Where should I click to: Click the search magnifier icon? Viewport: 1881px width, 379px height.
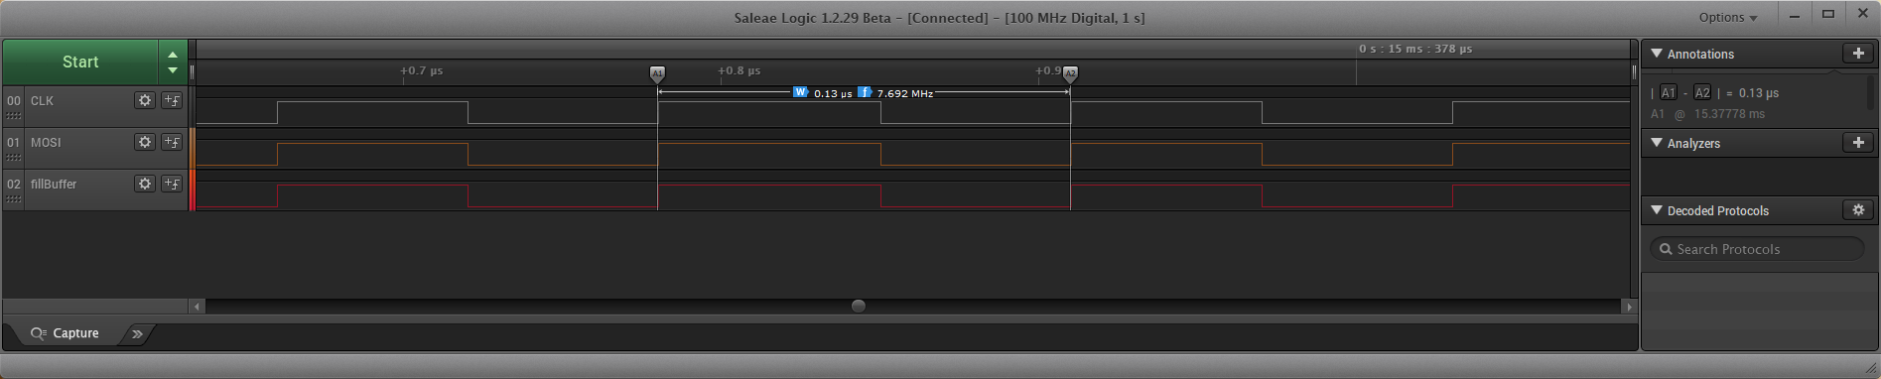click(1666, 249)
